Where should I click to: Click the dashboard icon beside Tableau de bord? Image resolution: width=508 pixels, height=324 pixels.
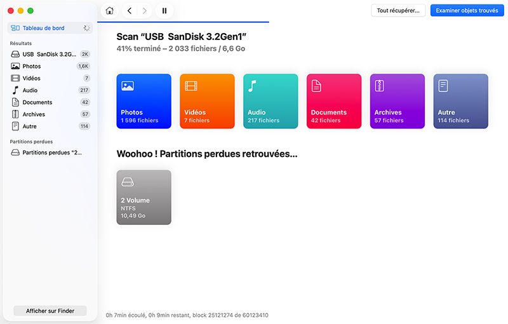tap(15, 28)
